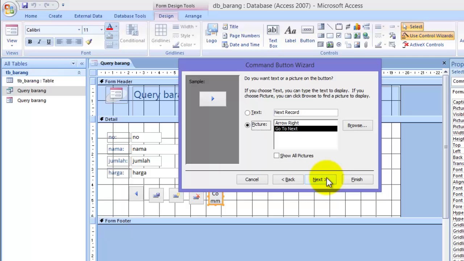Image resolution: width=464 pixels, height=261 pixels.
Task: Toggle Italic formatting
Action: (x=39, y=42)
